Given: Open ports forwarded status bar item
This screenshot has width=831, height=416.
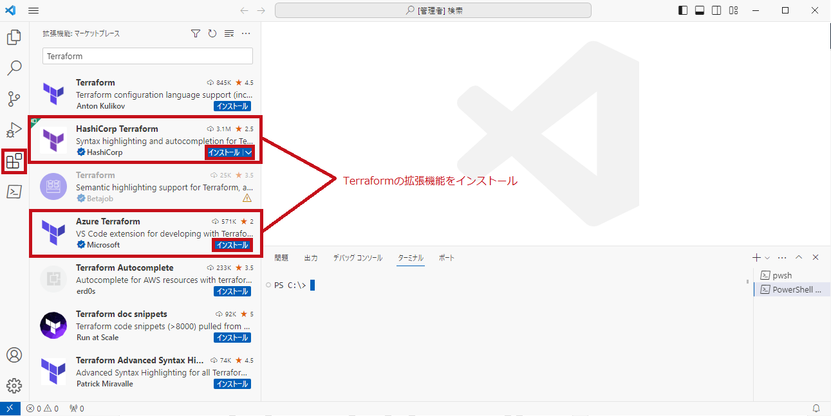Looking at the screenshot, I should [76, 408].
